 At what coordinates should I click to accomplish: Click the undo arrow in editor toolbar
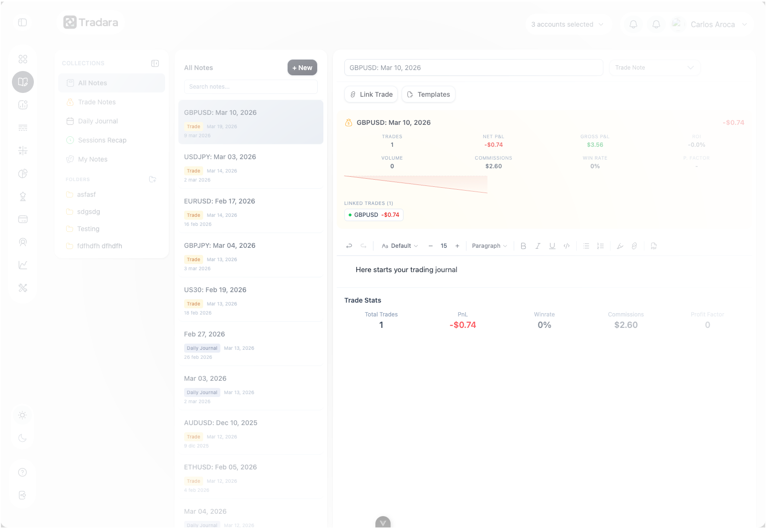click(349, 246)
